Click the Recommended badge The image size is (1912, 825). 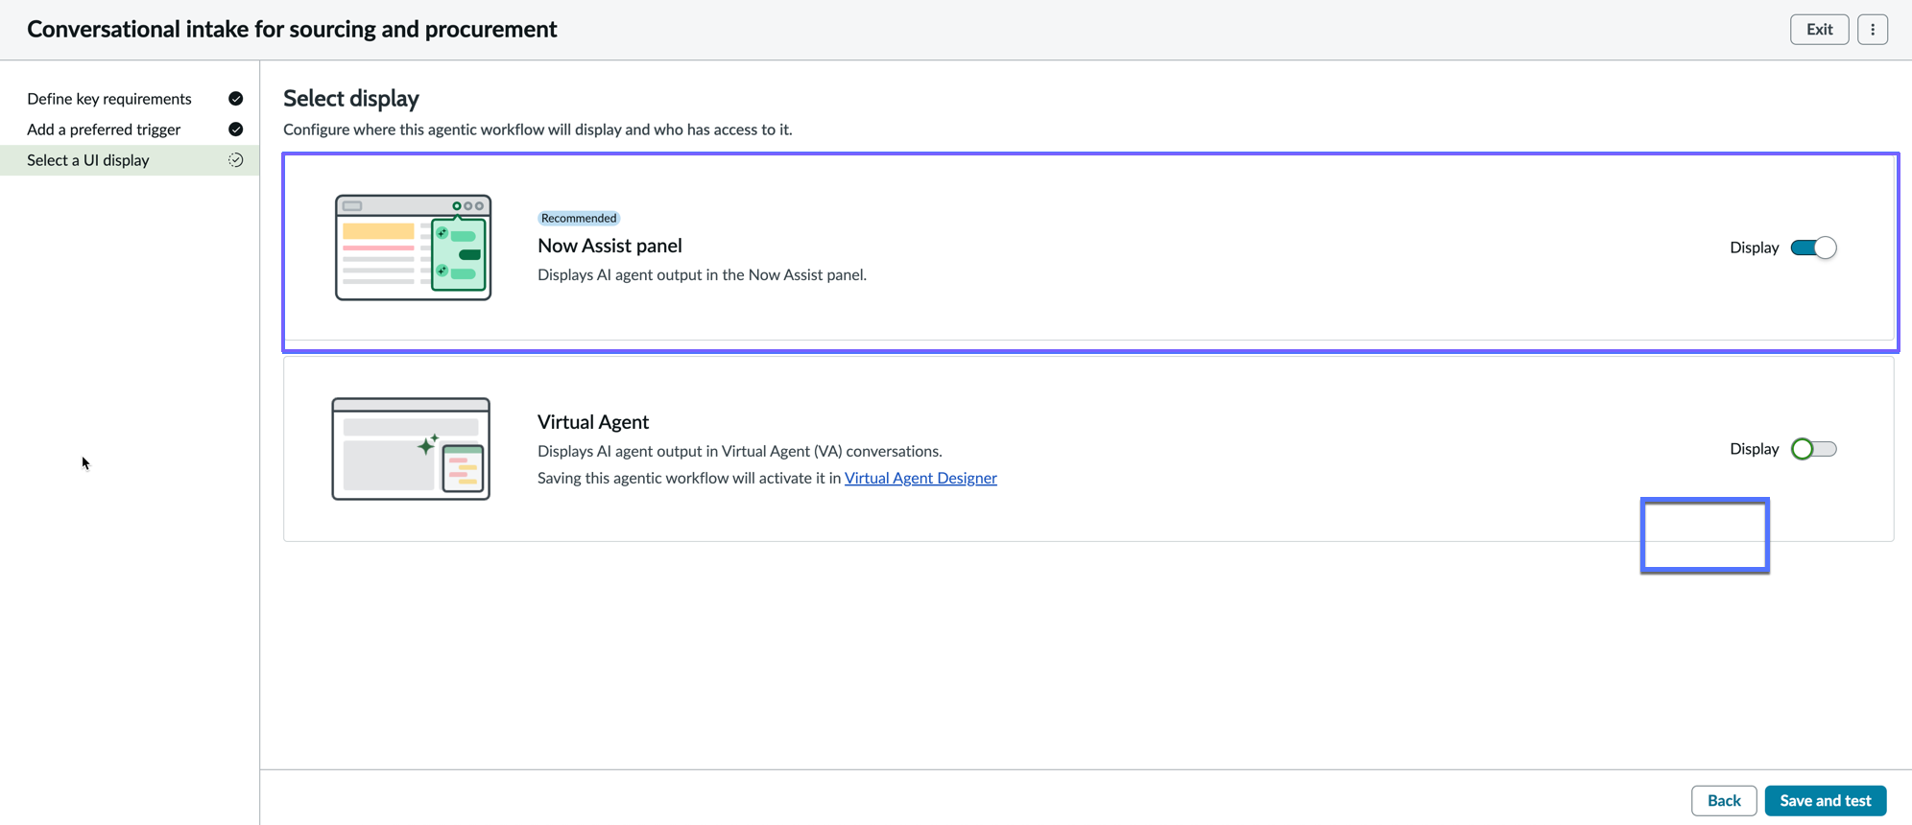coord(579,218)
